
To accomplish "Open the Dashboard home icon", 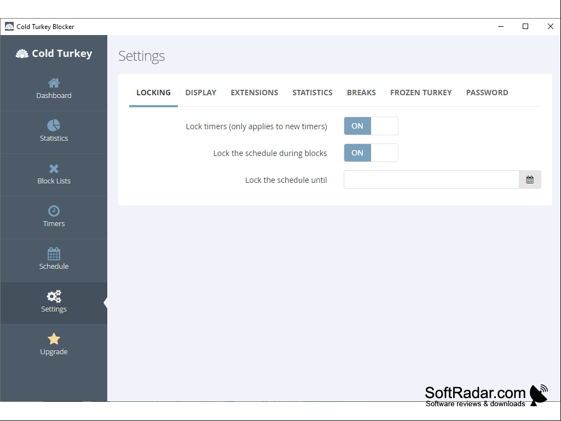I will [54, 83].
